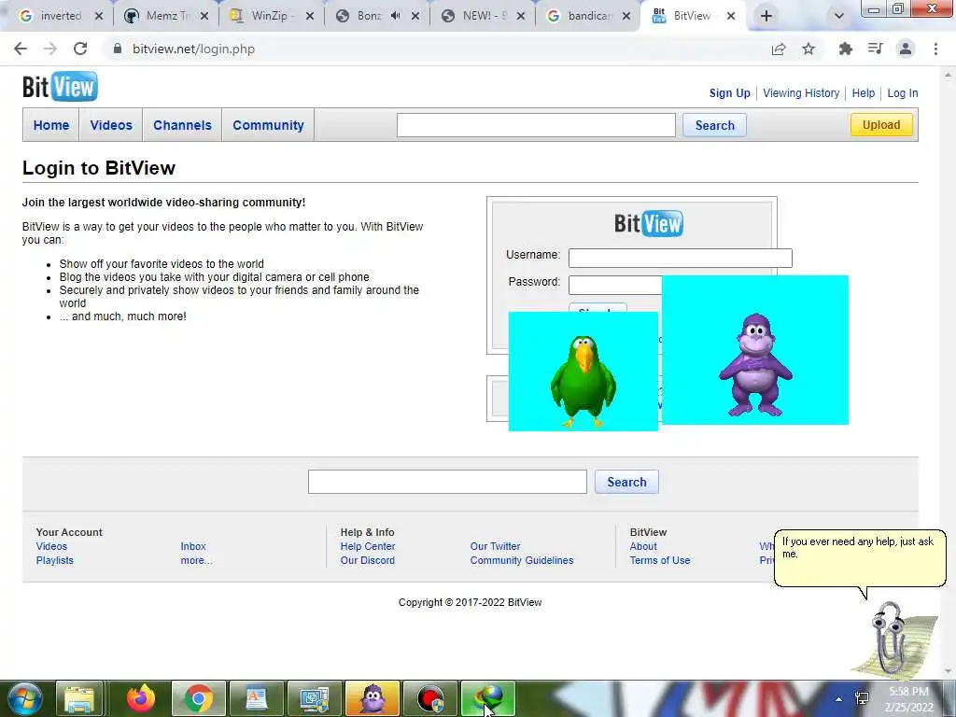
Task: Close the WinZip tab
Action: click(x=310, y=17)
